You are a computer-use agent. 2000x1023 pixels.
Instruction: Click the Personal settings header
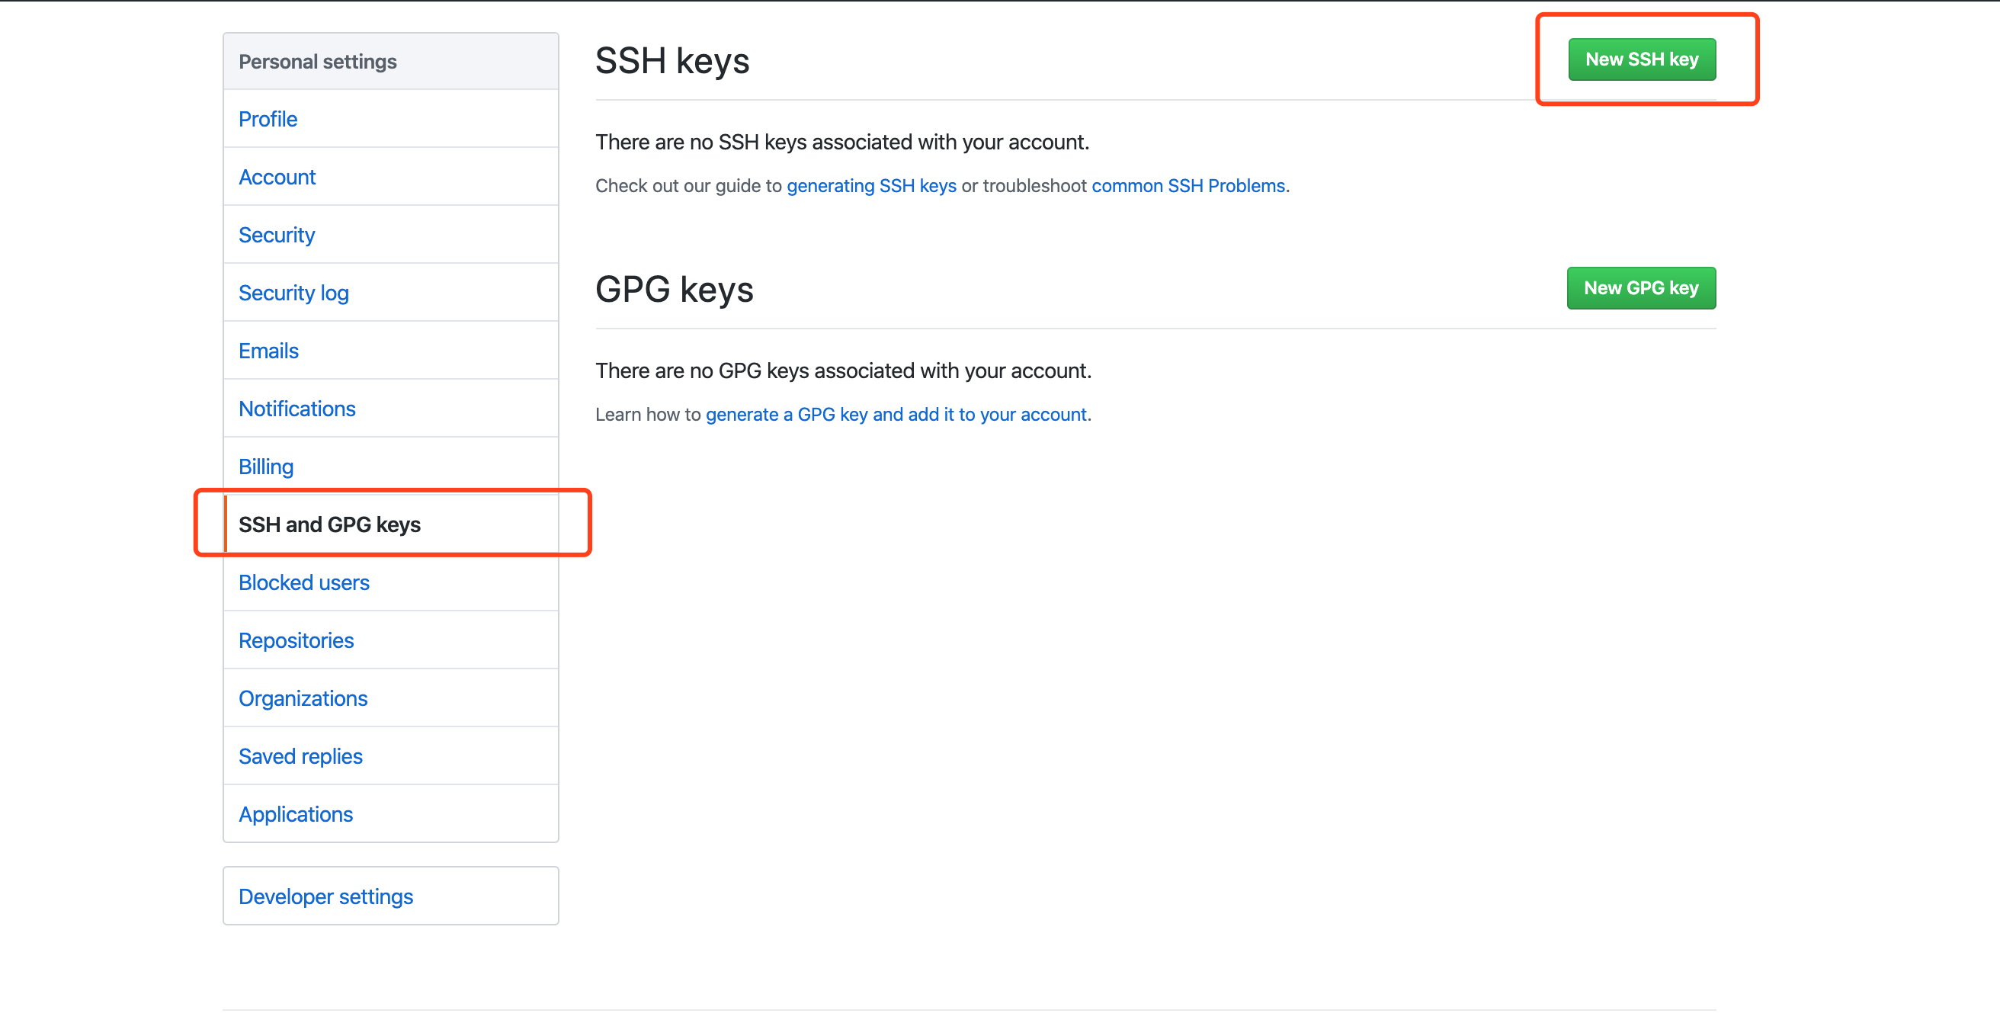318,61
